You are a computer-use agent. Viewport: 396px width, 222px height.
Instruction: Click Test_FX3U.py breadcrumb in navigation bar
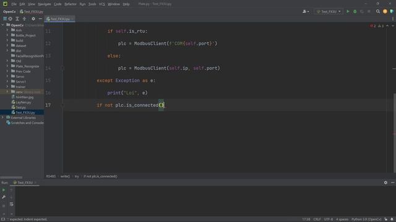pyautogui.click(x=32, y=12)
